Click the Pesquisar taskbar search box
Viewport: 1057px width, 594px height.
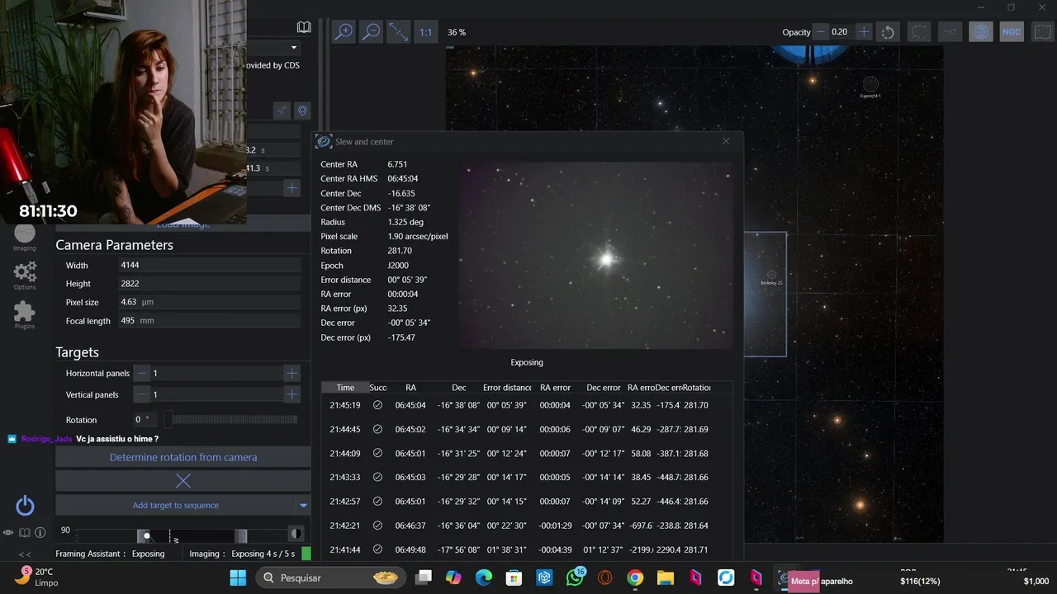329,577
